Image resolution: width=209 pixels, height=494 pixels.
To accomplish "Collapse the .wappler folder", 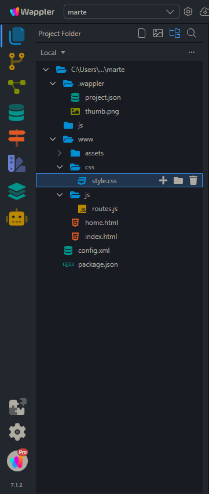I will [53, 83].
